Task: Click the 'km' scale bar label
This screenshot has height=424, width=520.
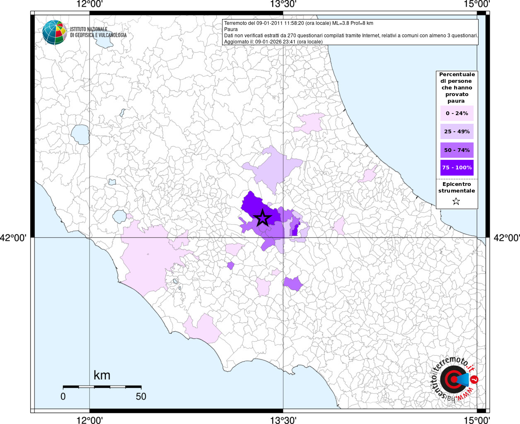Action: pyautogui.click(x=102, y=375)
